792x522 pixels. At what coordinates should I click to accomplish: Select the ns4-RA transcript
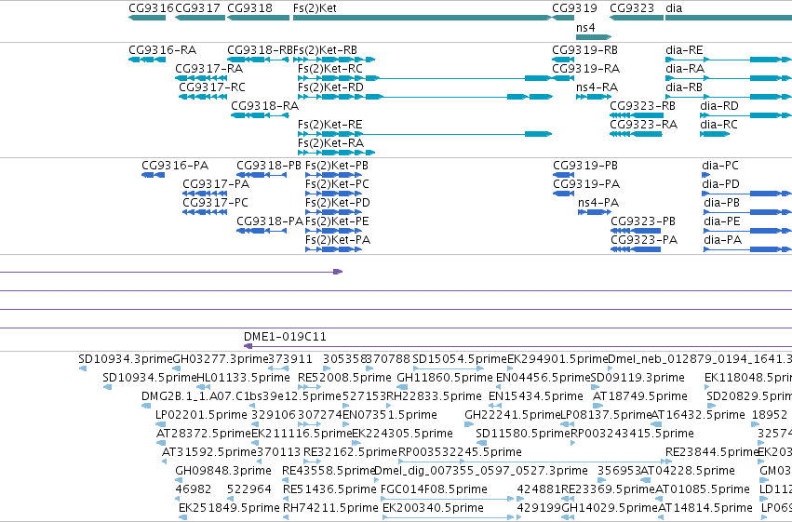[x=594, y=97]
